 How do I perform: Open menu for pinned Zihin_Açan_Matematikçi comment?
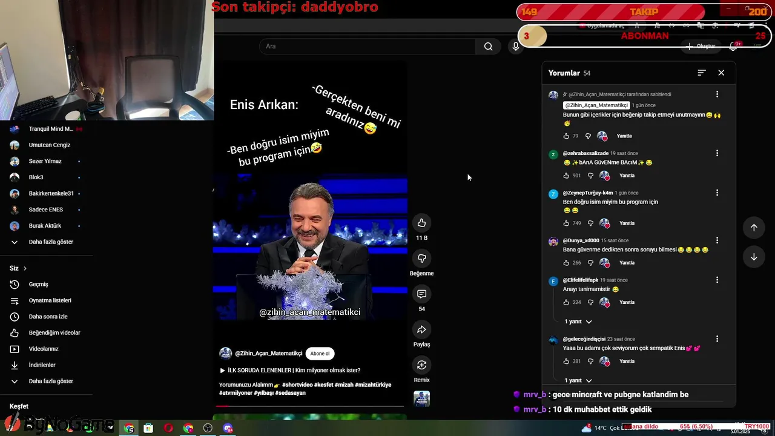(717, 94)
